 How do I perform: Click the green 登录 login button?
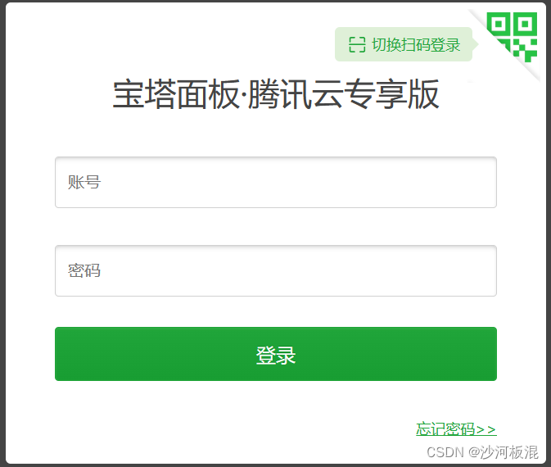coord(276,354)
